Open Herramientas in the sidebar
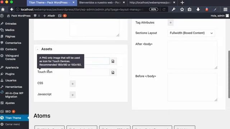The width and height of the screenshot is (230, 129). coord(14,87)
